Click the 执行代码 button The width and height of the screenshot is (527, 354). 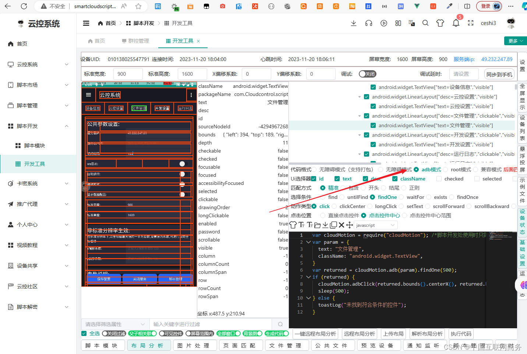pos(461,334)
